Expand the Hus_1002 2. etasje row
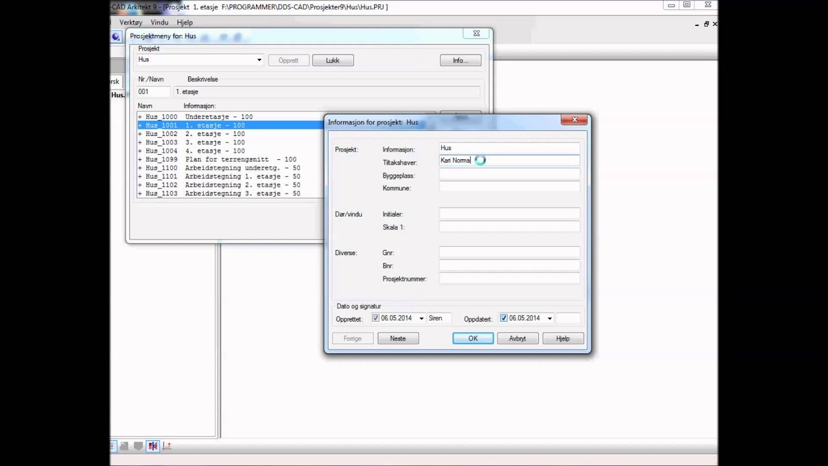 click(x=140, y=134)
